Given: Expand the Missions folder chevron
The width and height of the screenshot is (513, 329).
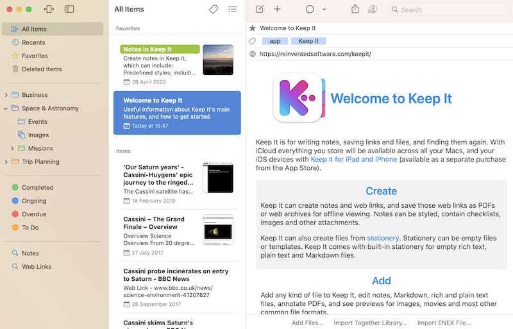Looking at the screenshot, I should tap(12, 148).
